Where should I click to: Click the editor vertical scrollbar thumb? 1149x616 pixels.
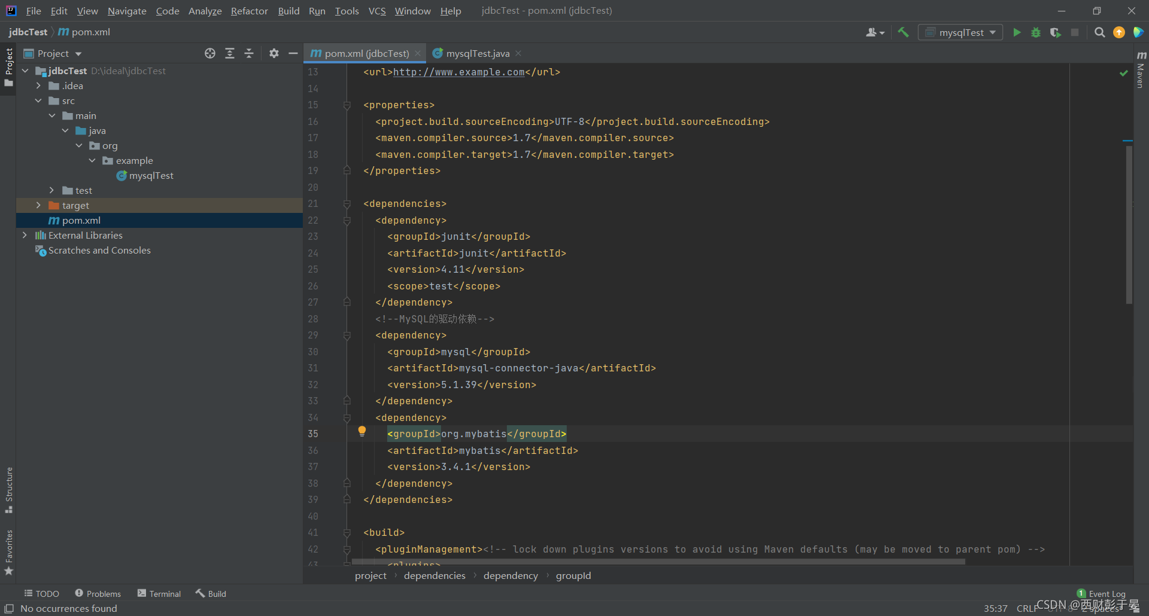(x=1129, y=224)
